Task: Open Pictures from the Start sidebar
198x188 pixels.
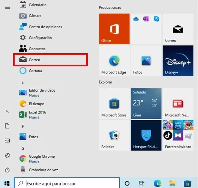Action: tap(7, 140)
